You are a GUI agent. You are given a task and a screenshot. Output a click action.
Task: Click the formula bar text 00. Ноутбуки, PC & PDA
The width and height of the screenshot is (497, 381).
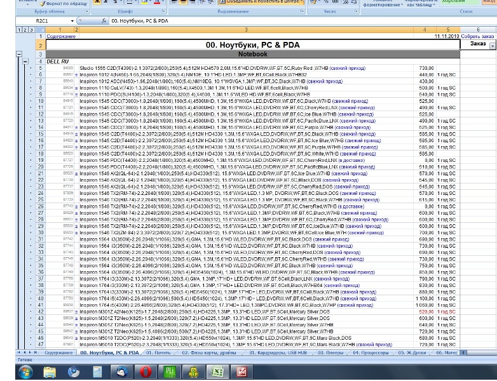click(140, 21)
